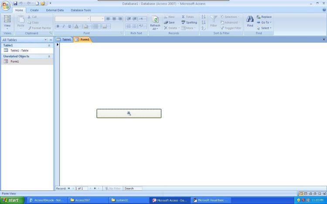Run Spelling check

point(189,23)
